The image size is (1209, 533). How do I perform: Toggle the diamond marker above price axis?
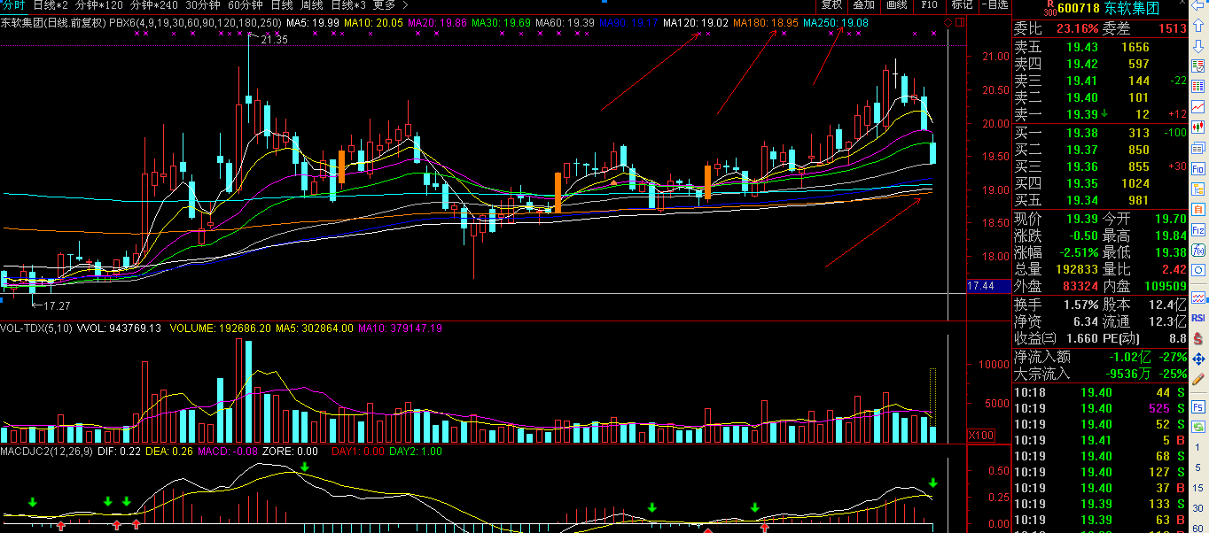948,21
